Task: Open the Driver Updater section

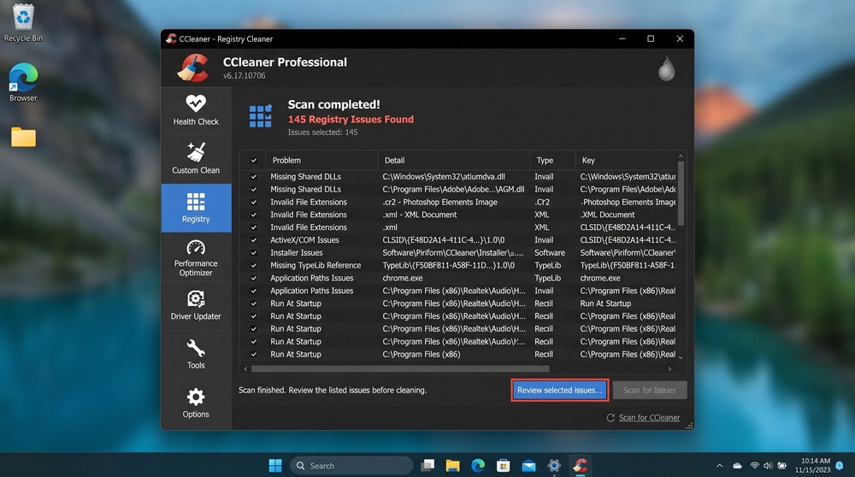Action: (196, 306)
